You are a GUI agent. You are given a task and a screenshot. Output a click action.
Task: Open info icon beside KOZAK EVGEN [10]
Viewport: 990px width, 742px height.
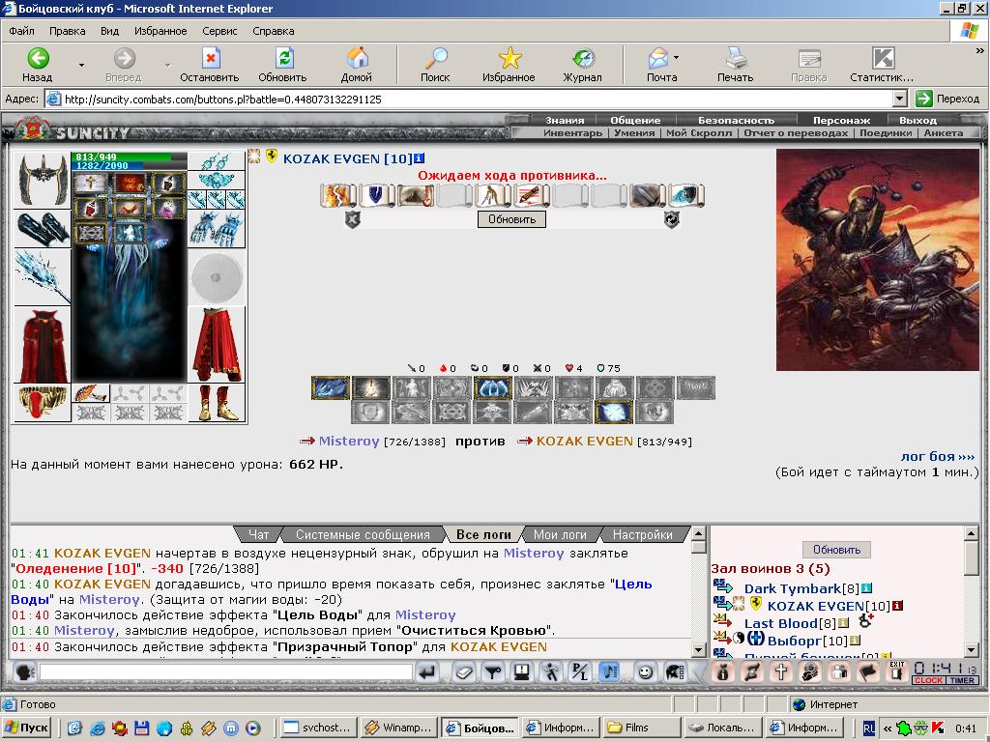coord(420,158)
